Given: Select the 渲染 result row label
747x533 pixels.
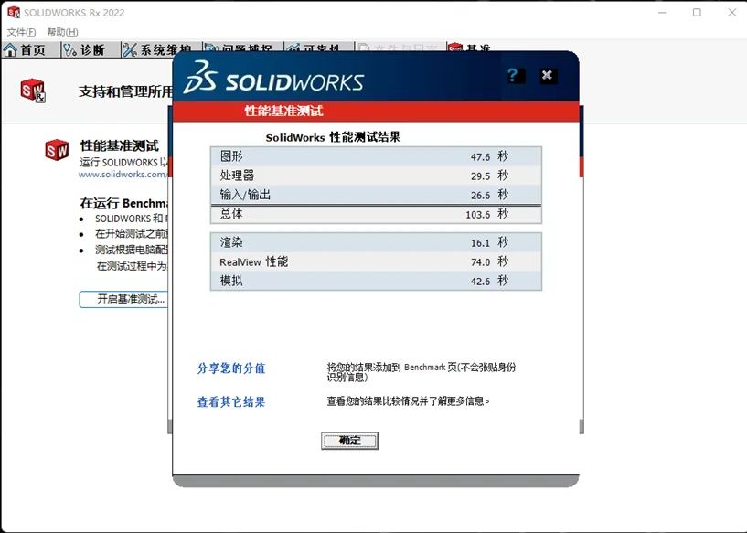Looking at the screenshot, I should (x=231, y=242).
